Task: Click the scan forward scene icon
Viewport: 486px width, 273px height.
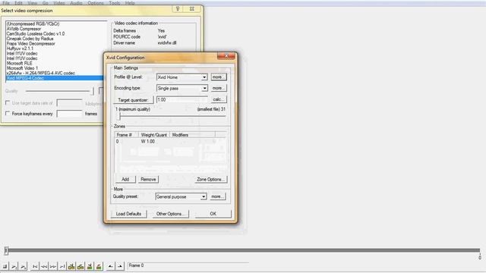Action: point(99,266)
